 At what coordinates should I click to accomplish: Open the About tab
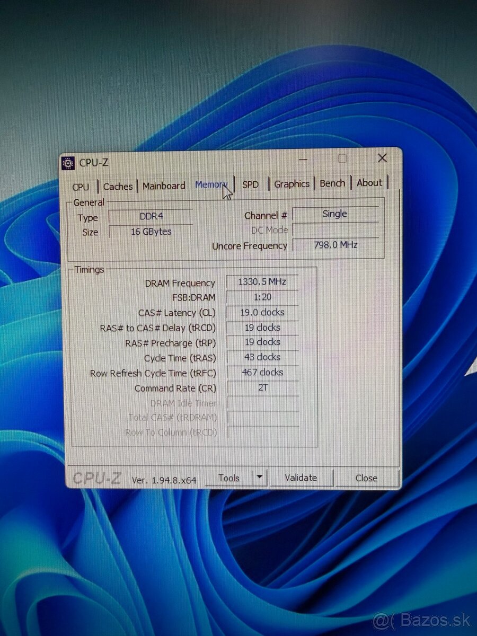coord(369,182)
